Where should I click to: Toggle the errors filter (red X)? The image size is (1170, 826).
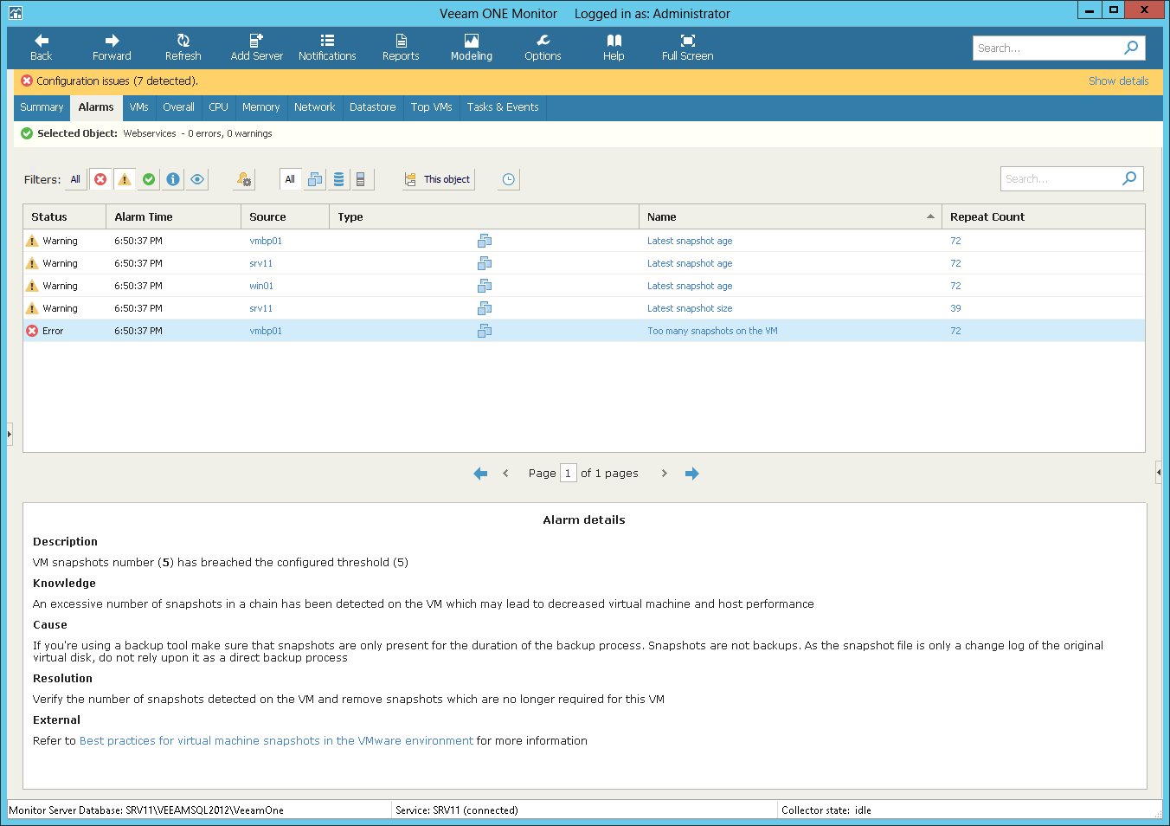[x=100, y=179]
